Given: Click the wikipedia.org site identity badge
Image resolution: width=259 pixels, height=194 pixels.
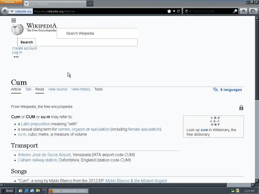Looking at the screenshot, I should [21, 11].
